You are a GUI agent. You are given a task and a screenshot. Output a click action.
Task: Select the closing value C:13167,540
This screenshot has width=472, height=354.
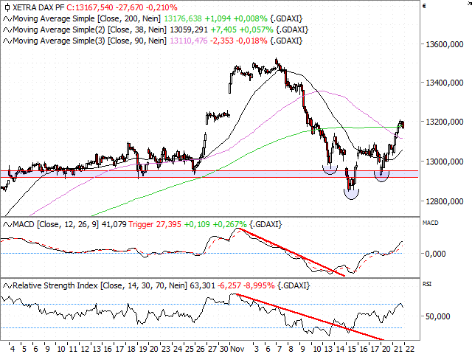(x=91, y=7)
